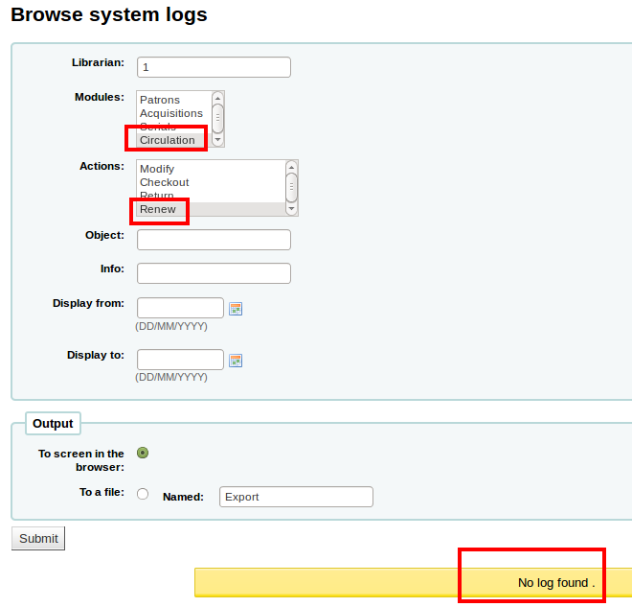The height and width of the screenshot is (607, 632).
Task: Click the Info input field
Action: tap(214, 274)
